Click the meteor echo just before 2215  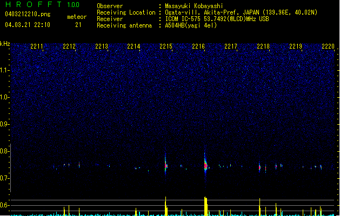[166, 166]
